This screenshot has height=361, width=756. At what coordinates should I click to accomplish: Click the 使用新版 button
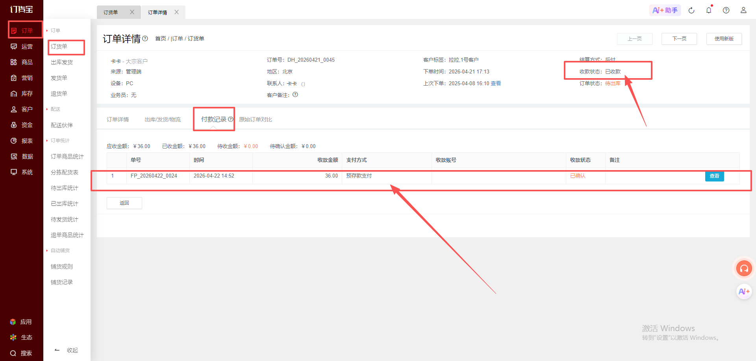(x=724, y=38)
